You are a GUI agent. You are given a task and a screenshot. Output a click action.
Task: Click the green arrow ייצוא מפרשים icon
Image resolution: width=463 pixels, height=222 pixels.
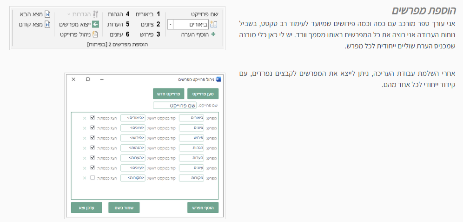(x=95, y=24)
